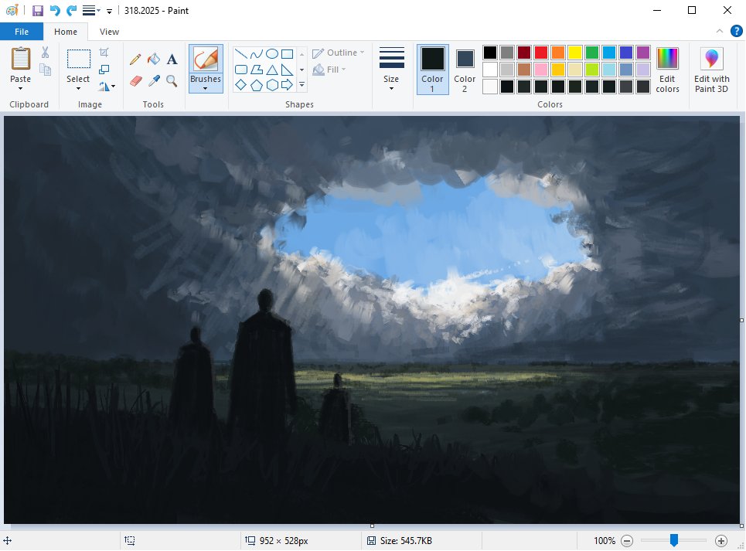746x551 pixels.
Task: Click the Paste clipboard icon
Action: click(20, 59)
